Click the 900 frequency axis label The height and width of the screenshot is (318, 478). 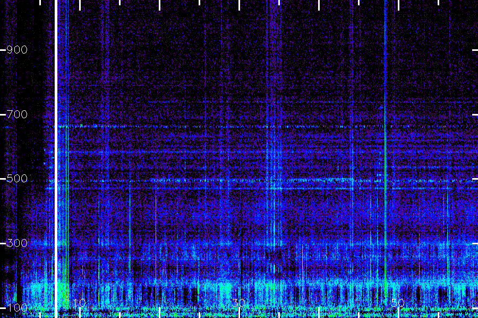pyautogui.click(x=17, y=50)
